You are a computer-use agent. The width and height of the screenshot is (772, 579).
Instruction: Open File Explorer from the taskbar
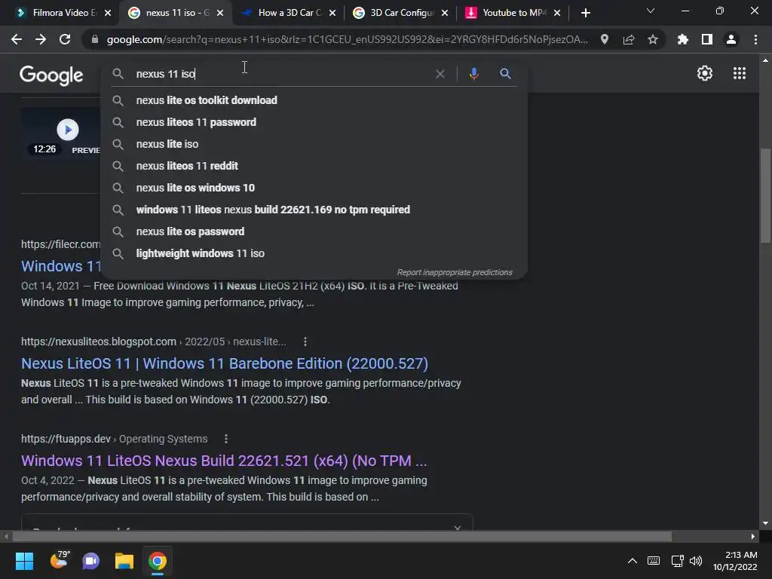point(124,561)
